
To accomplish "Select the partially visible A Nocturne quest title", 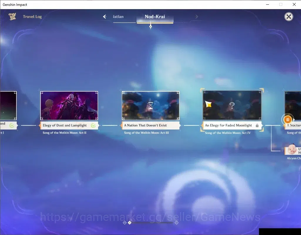I will coord(294,125).
